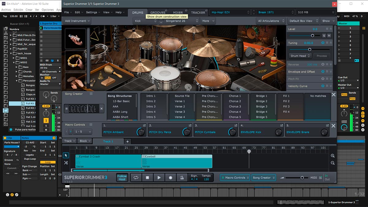Click the greyed-out Process button
This screenshot has height=207, width=368.
(322, 56)
